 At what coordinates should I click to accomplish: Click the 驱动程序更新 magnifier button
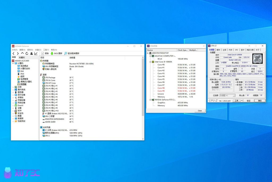[x=72, y=53]
